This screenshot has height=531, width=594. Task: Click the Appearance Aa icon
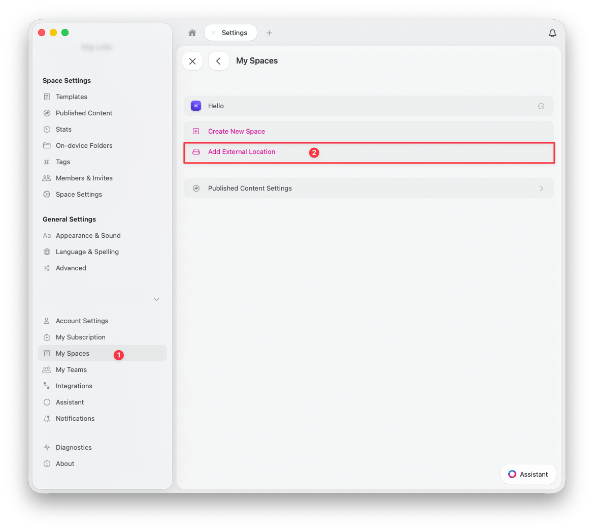tap(47, 236)
